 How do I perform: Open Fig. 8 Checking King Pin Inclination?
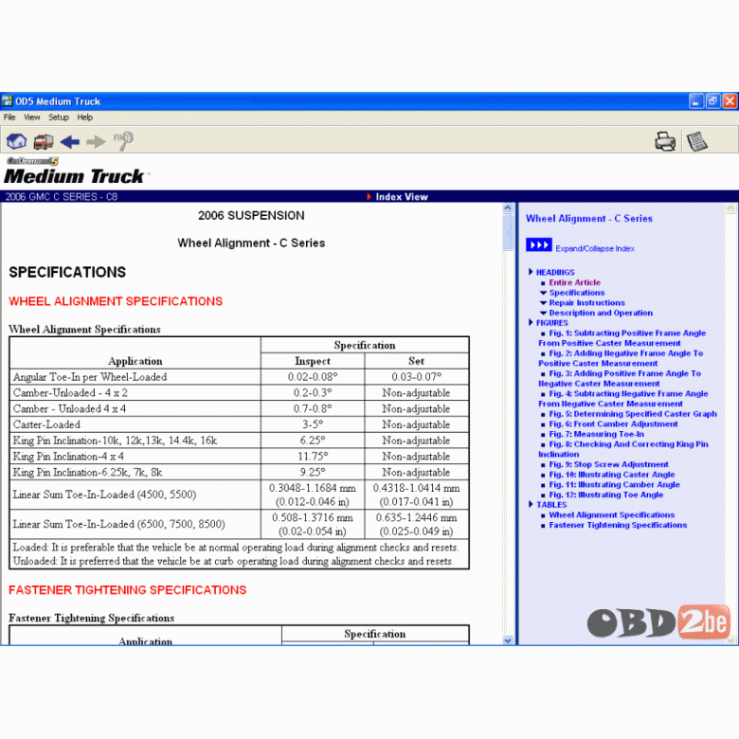(x=623, y=449)
